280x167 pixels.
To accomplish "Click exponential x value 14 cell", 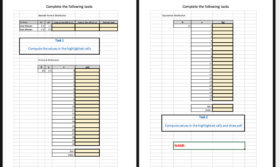I will [202, 78].
